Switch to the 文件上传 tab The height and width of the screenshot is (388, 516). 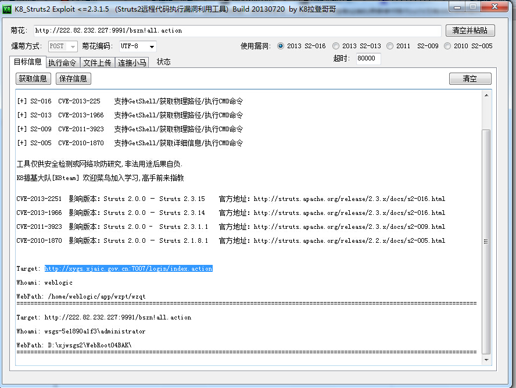tap(98, 63)
